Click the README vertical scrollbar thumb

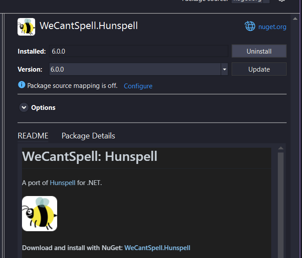[x=281, y=205]
